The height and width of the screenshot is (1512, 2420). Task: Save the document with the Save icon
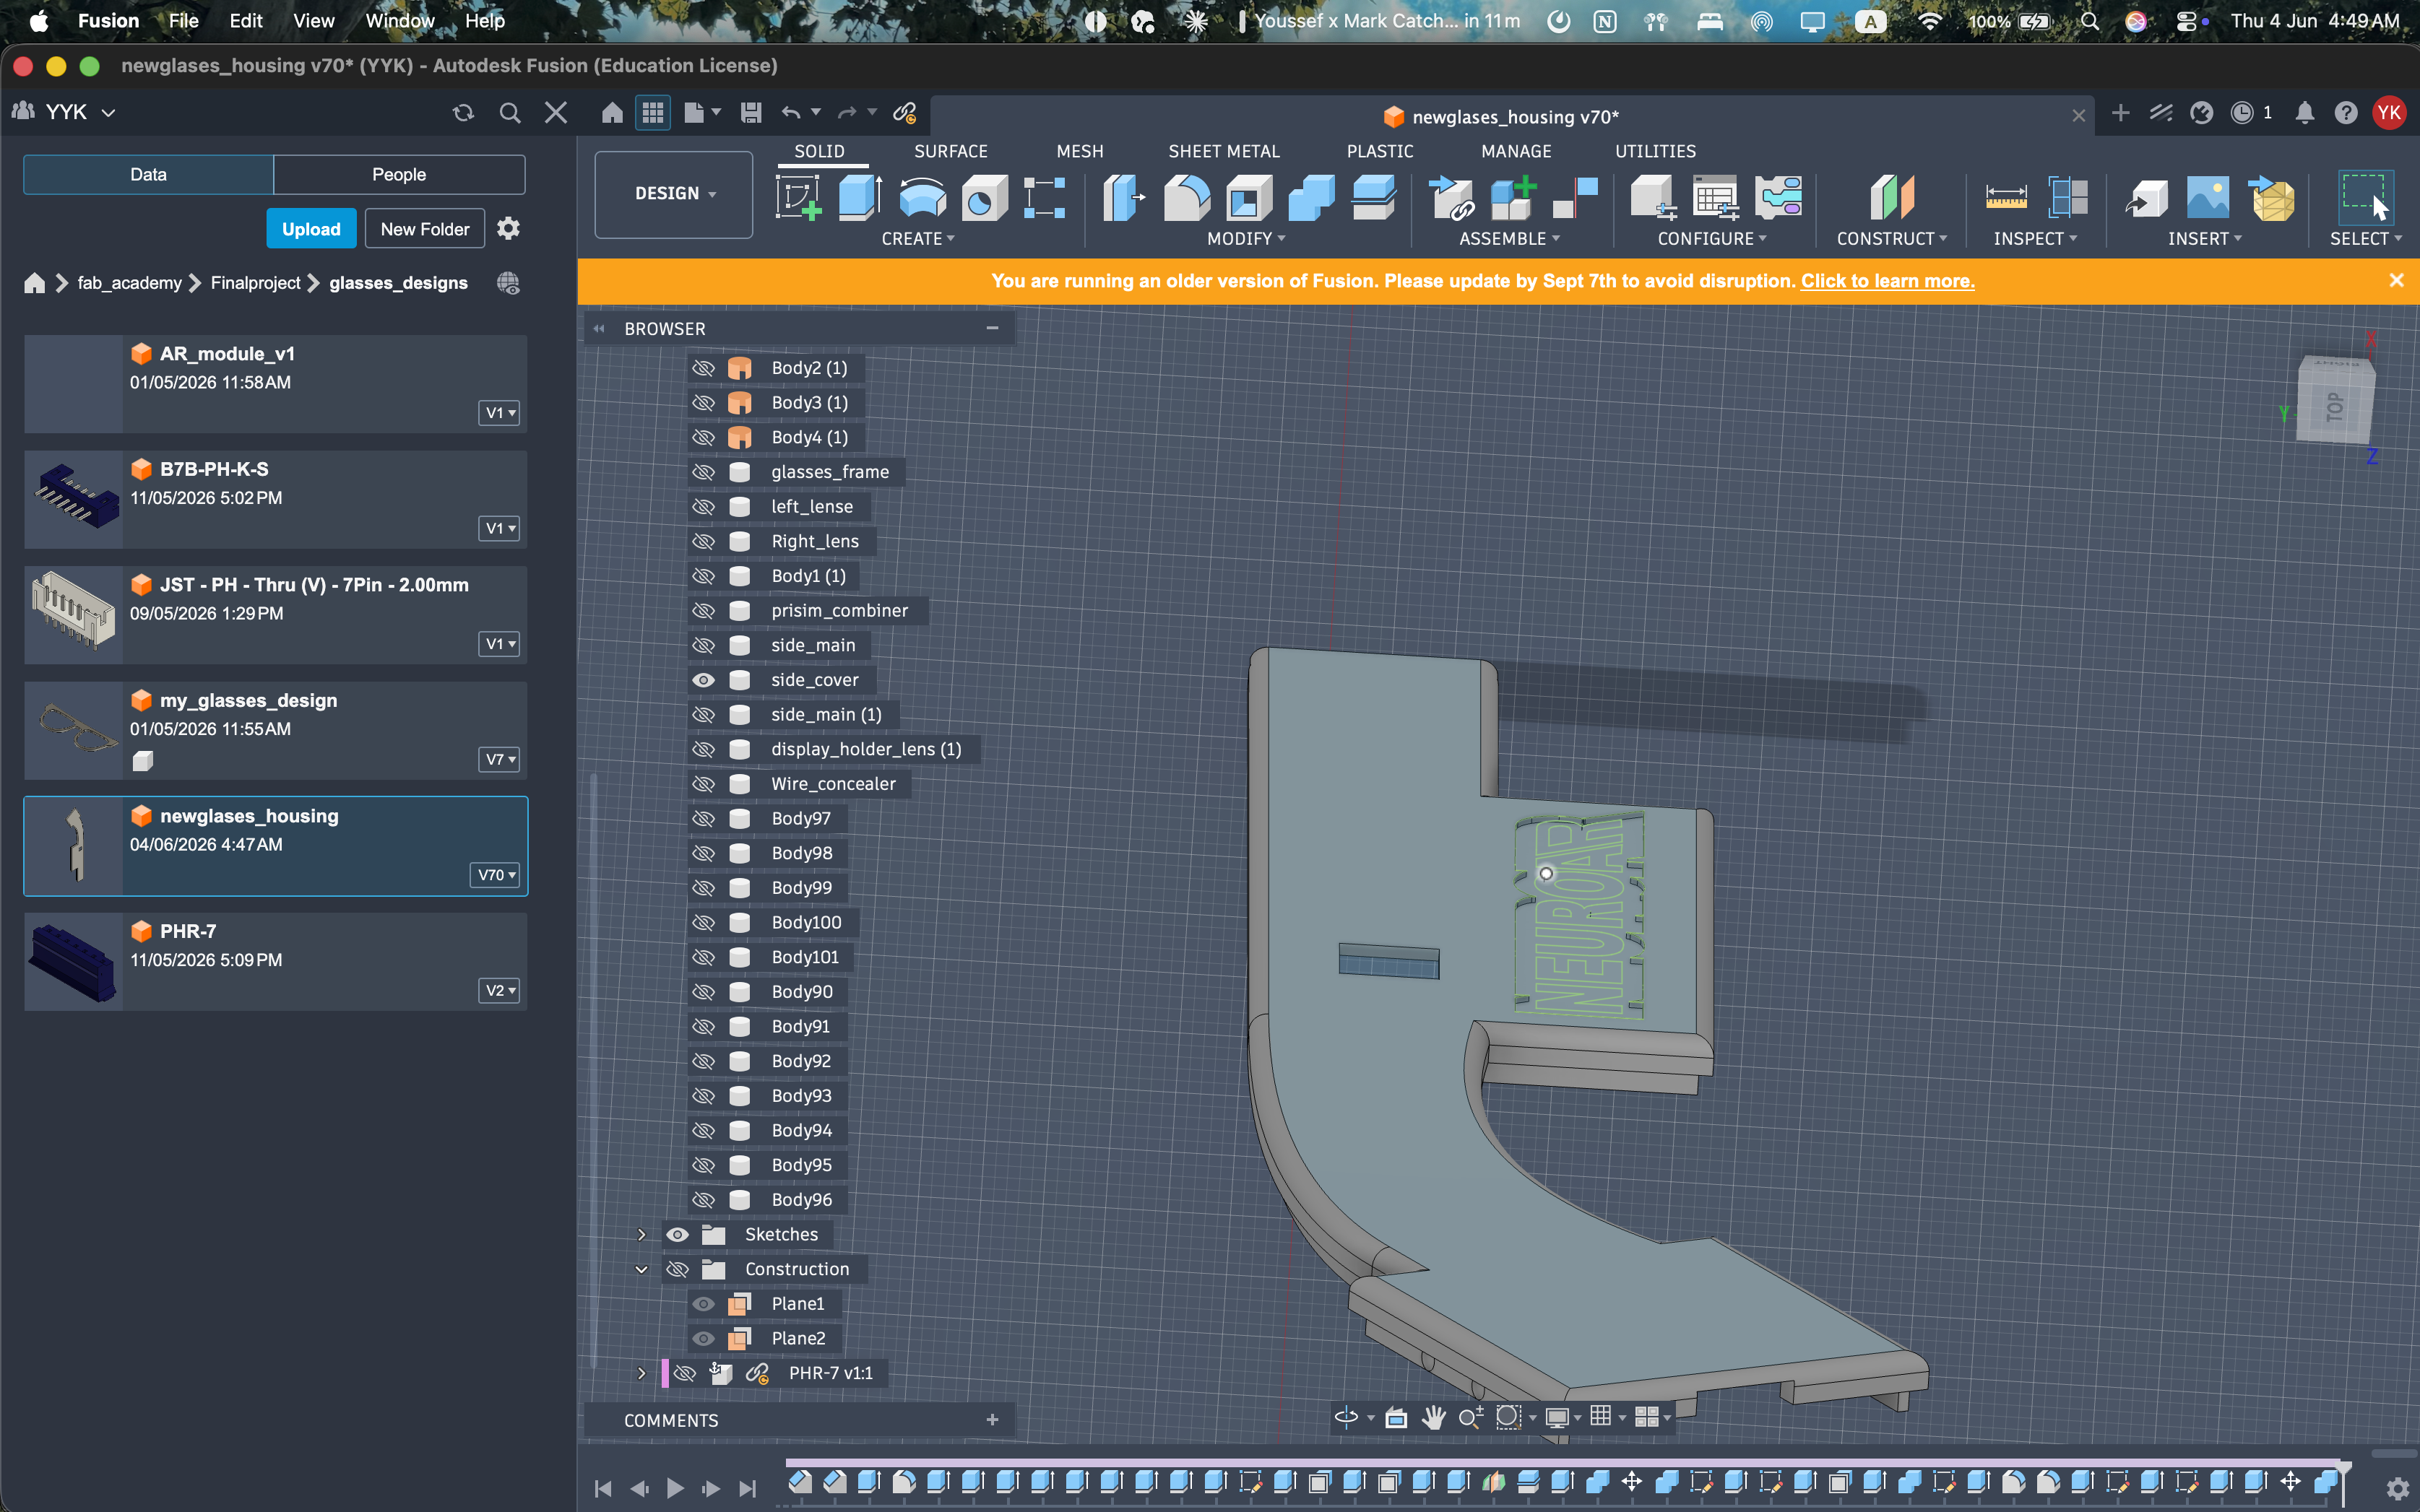coord(751,112)
